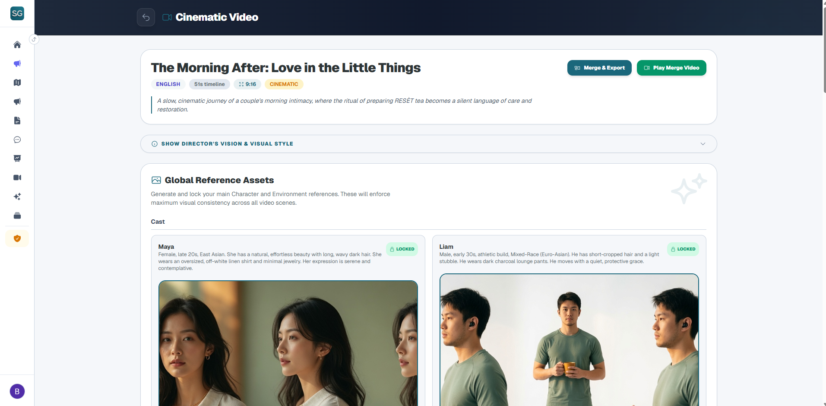The width and height of the screenshot is (826, 406).
Task: Click the Merge & Export button
Action: [599, 68]
